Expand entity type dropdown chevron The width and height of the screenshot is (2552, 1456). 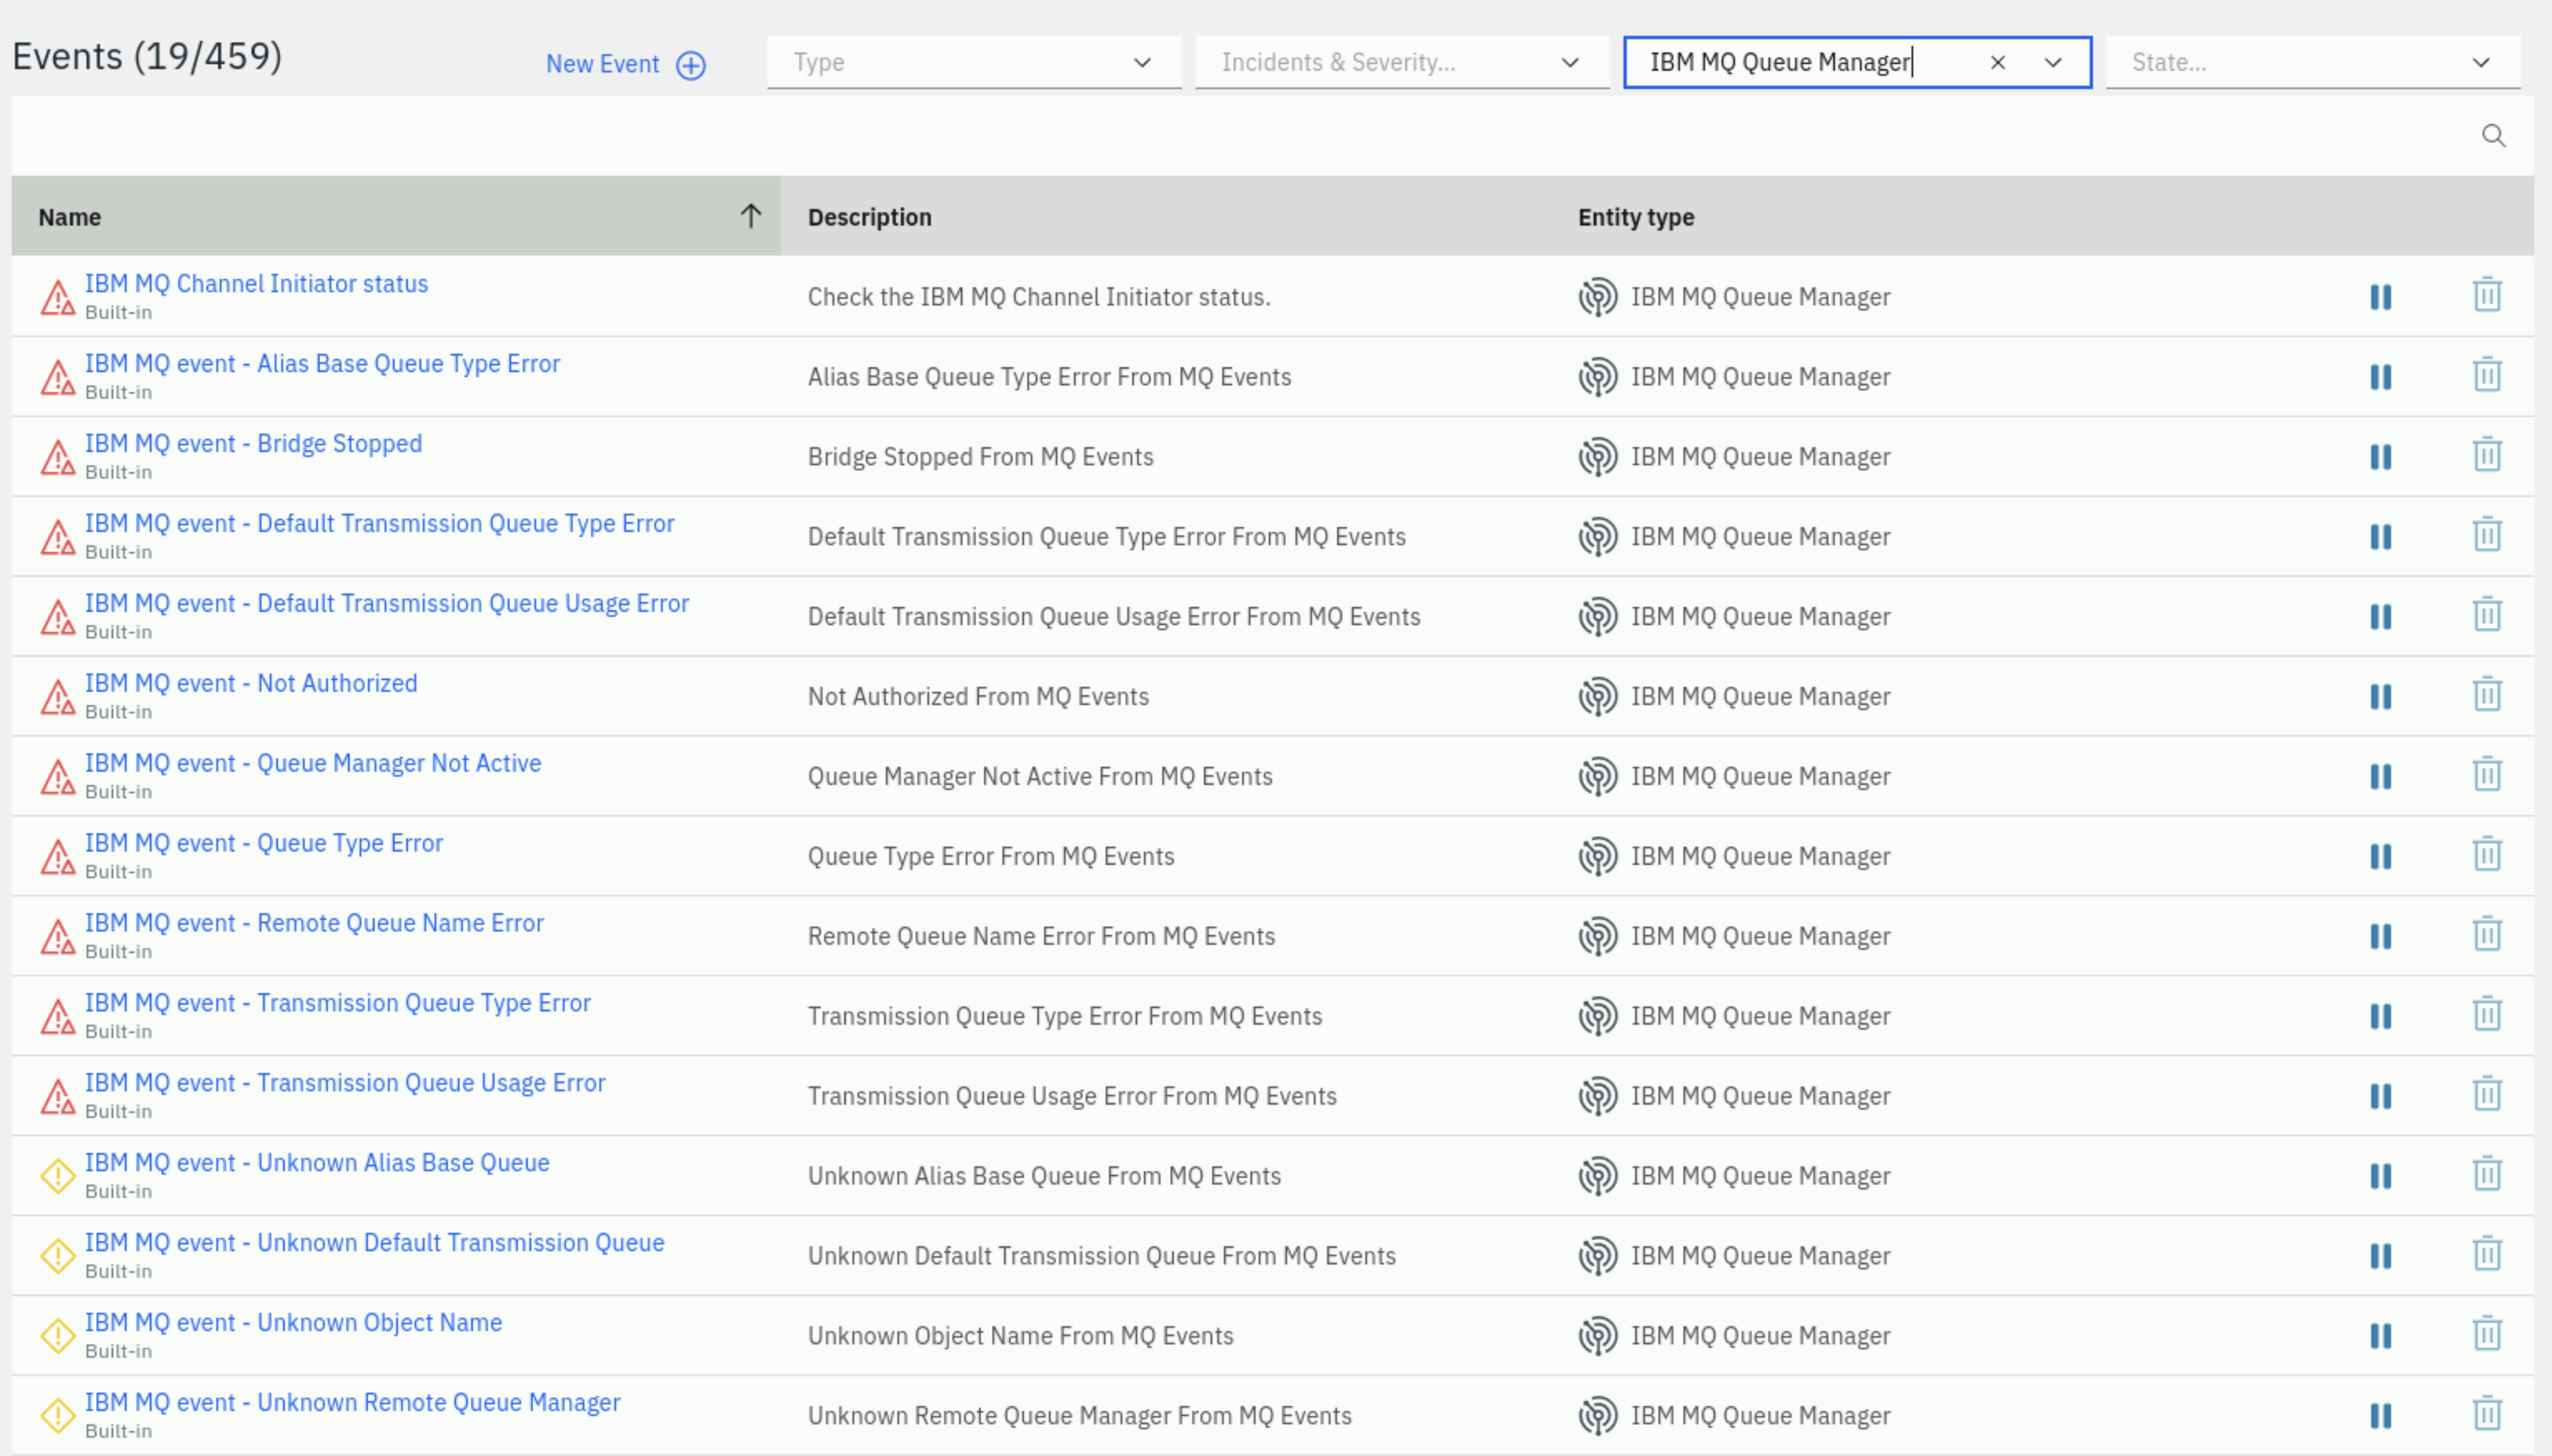pos(2053,62)
